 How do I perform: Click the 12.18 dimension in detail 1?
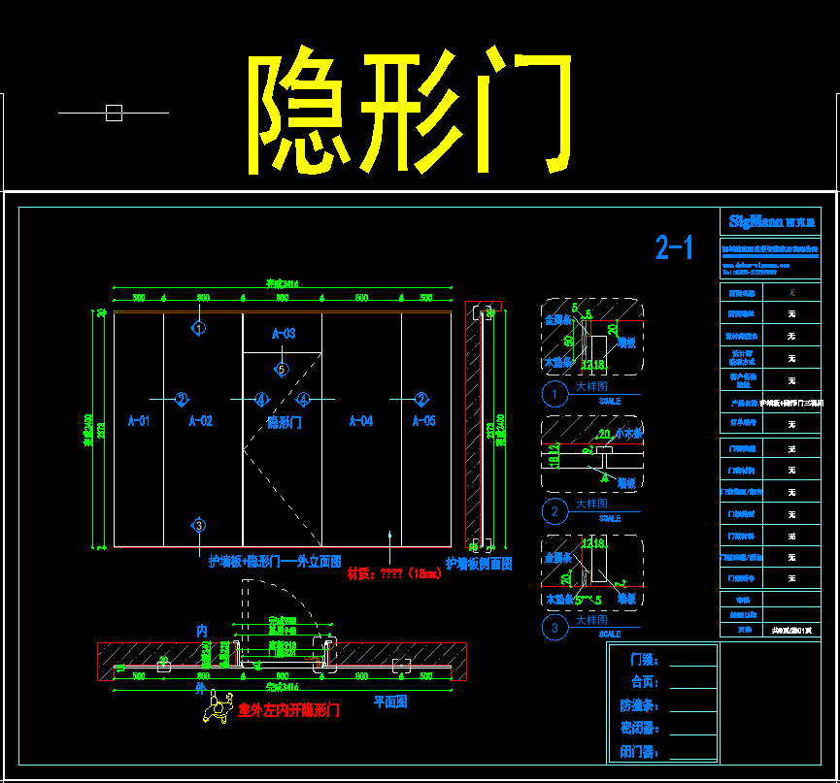(593, 365)
